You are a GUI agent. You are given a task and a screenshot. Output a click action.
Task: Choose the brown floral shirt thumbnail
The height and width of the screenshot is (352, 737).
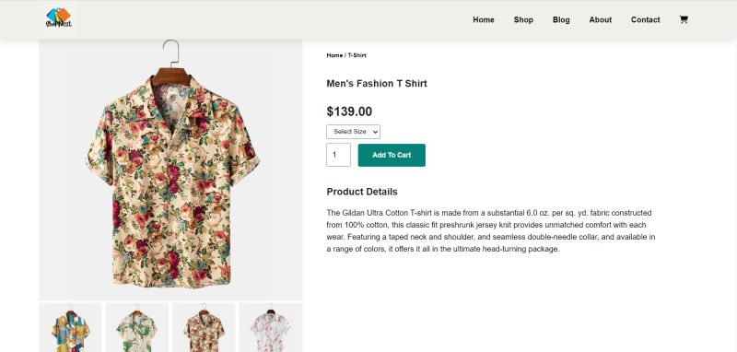[x=204, y=327]
